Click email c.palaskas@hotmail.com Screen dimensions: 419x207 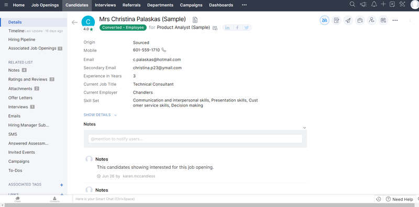157,60
